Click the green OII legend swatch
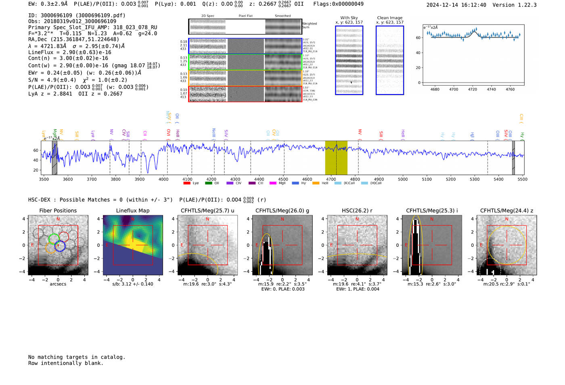Screen dimensions: 565x385 (209, 183)
